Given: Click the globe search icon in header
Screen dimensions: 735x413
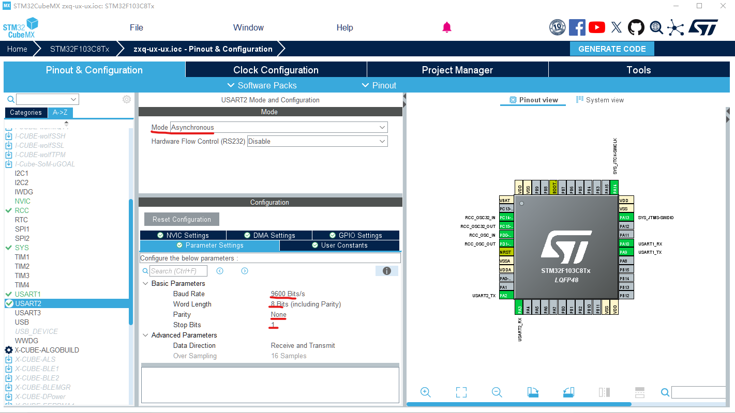Looking at the screenshot, I should [x=656, y=27].
